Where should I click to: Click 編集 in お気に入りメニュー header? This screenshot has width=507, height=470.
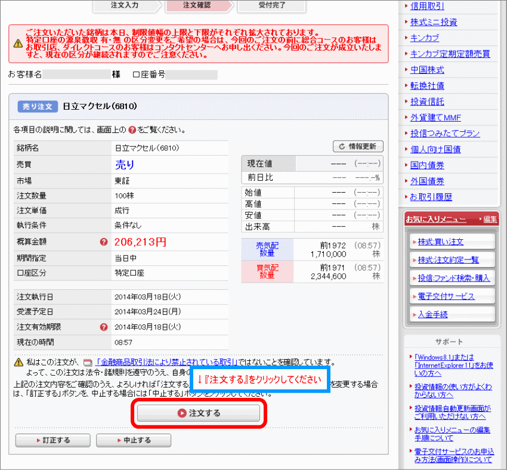point(490,219)
